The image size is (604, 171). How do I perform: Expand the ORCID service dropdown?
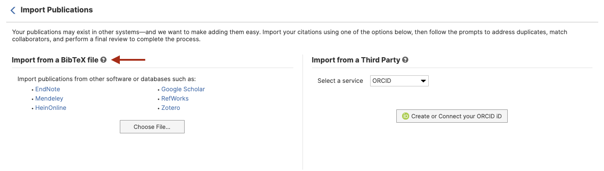[x=399, y=81]
